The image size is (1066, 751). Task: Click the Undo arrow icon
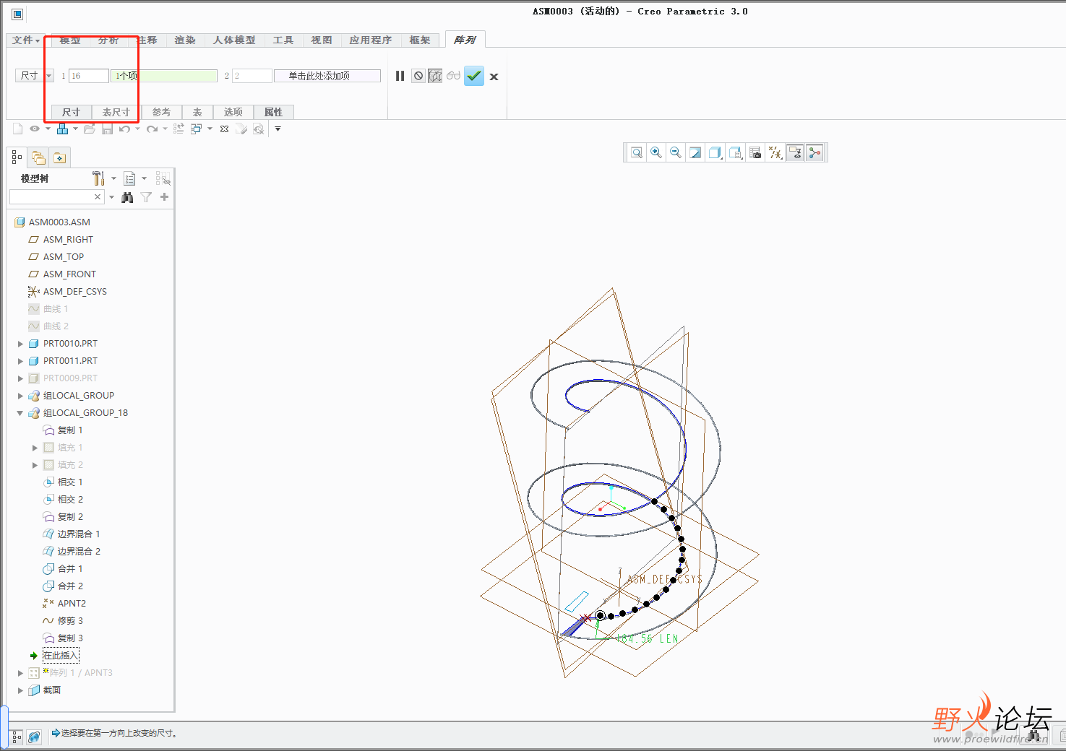(x=124, y=129)
